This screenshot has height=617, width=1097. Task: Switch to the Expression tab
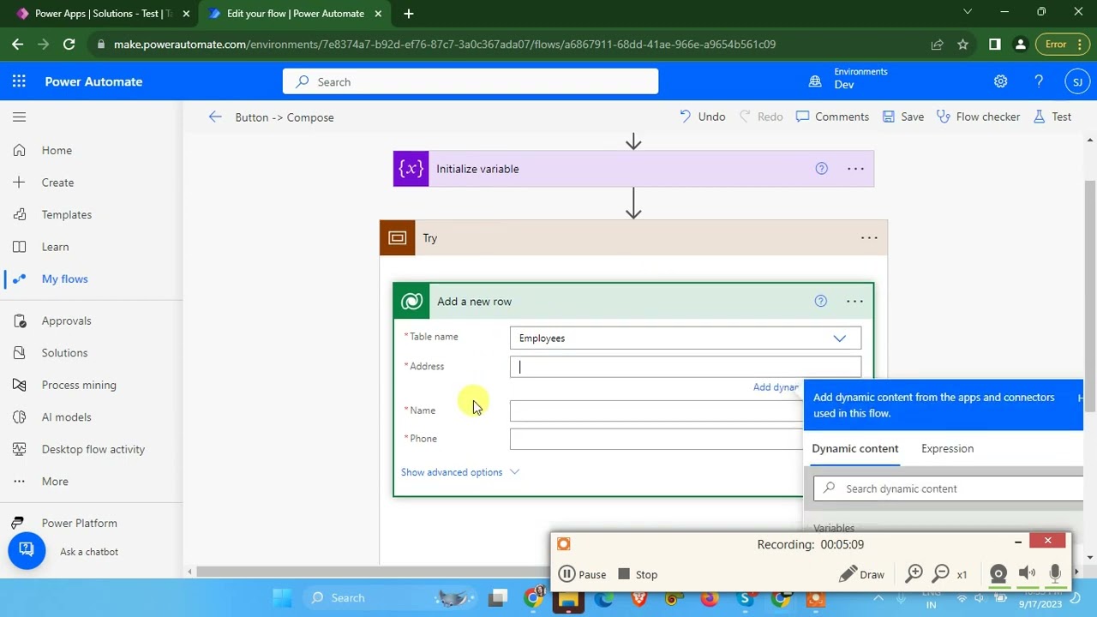pos(947,448)
